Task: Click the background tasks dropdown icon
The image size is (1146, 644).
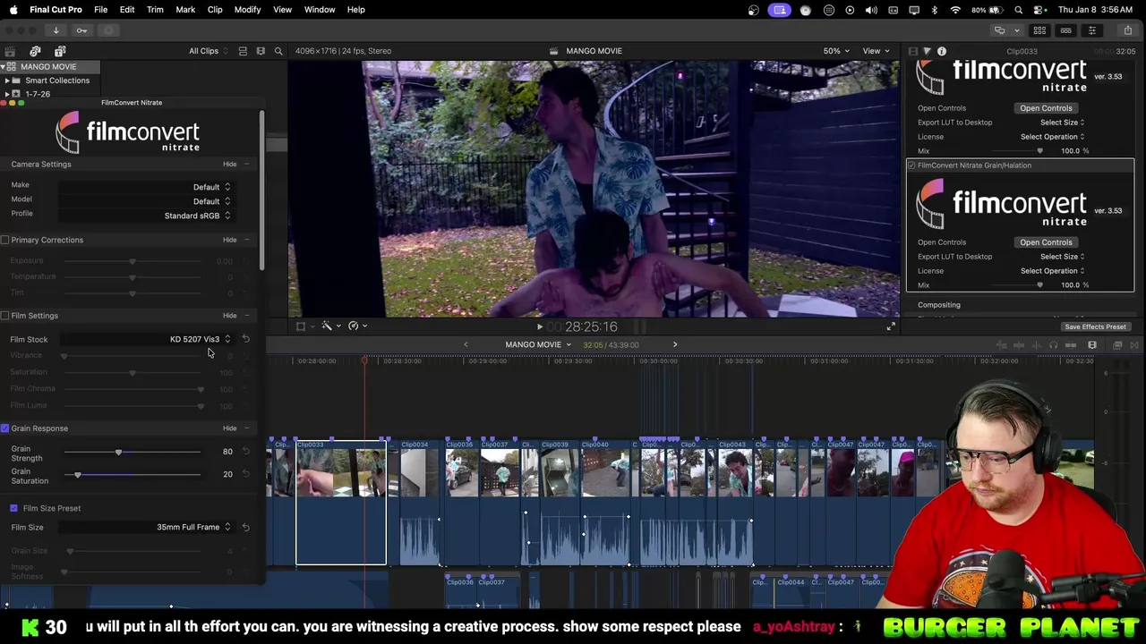Action: click(107, 30)
